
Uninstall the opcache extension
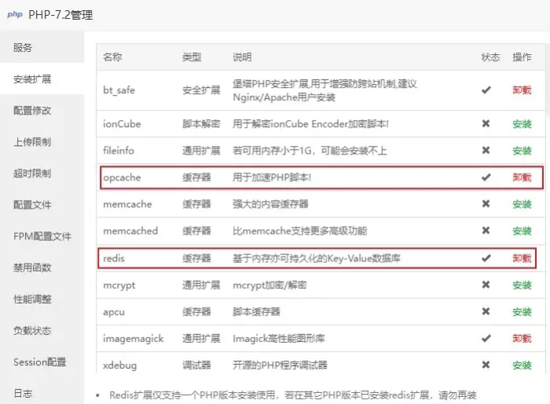[x=522, y=177]
